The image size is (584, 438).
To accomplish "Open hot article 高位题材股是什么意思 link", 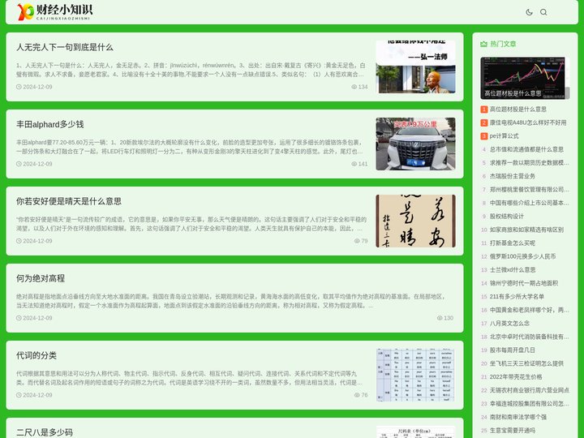I will [517, 109].
